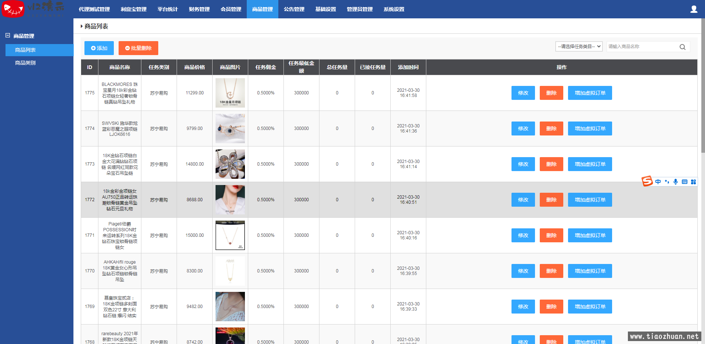Click 删除 for product 1773
The width and height of the screenshot is (705, 344).
pos(552,164)
